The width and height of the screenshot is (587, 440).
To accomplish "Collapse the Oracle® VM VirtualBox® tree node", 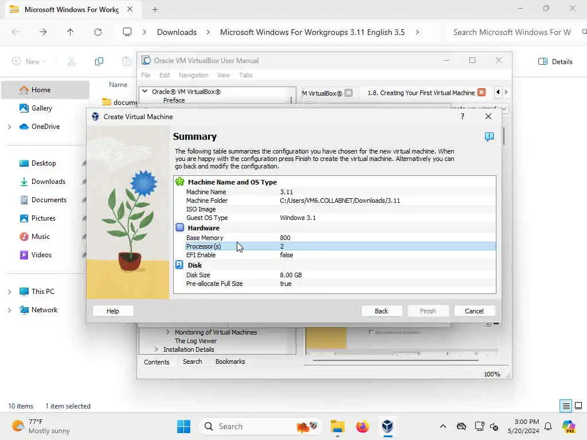I will click(x=145, y=91).
